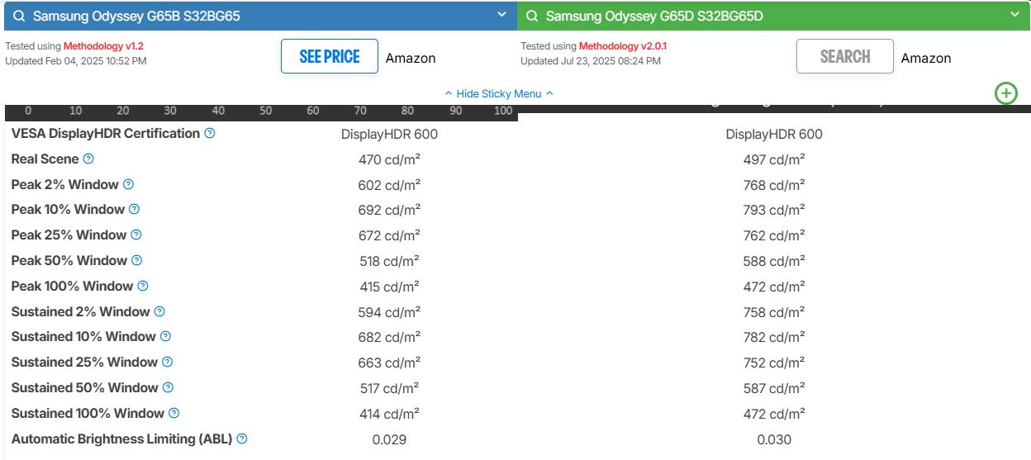Click the Sustained 25% Window label
The height and width of the screenshot is (460, 1031).
pos(84,362)
